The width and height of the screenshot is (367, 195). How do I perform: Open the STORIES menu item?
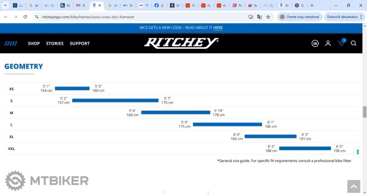pos(55,43)
